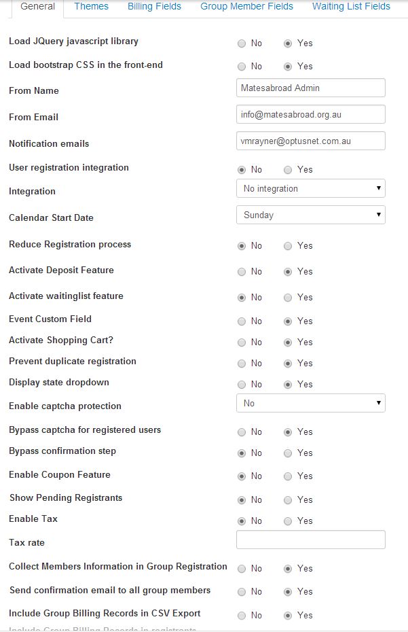The width and height of the screenshot is (408, 632).
Task: Open the Billing Fields tab
Action: 154,7
